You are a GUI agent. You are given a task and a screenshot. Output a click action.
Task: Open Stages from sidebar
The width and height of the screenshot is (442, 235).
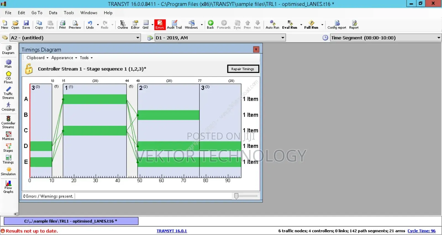[x=8, y=148]
